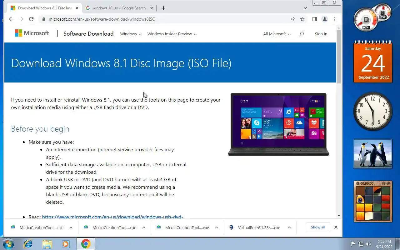The width and height of the screenshot is (400, 250).
Task: Open the site search magnifier
Action: tap(301, 34)
